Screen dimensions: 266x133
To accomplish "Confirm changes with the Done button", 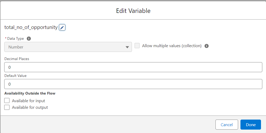I will point(250,125).
